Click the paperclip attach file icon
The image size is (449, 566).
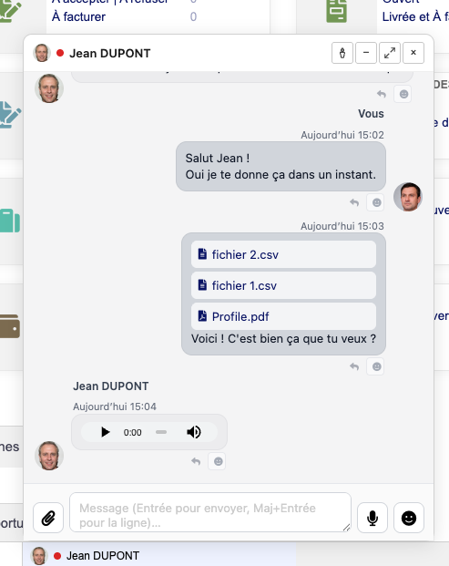point(48,518)
